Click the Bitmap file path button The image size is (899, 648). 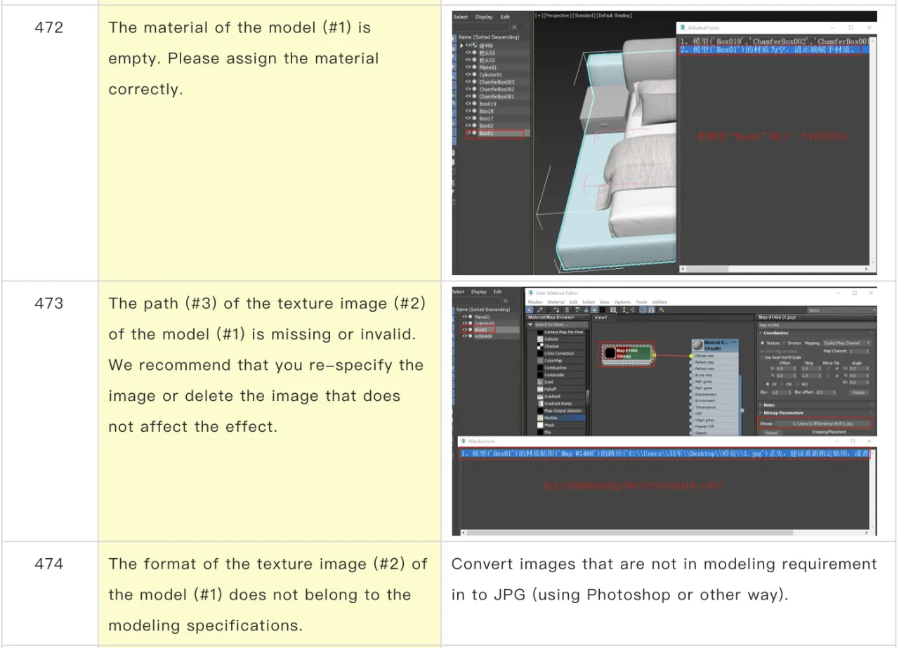(822, 424)
